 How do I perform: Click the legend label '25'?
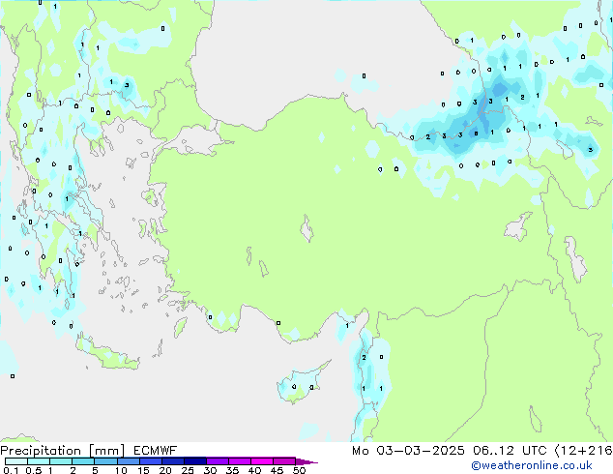(x=188, y=470)
